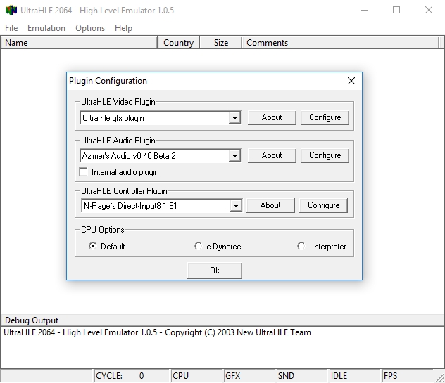The image size is (445, 383).
Task: Expand the Controller Plugin dropdown arrow
Action: [236, 206]
